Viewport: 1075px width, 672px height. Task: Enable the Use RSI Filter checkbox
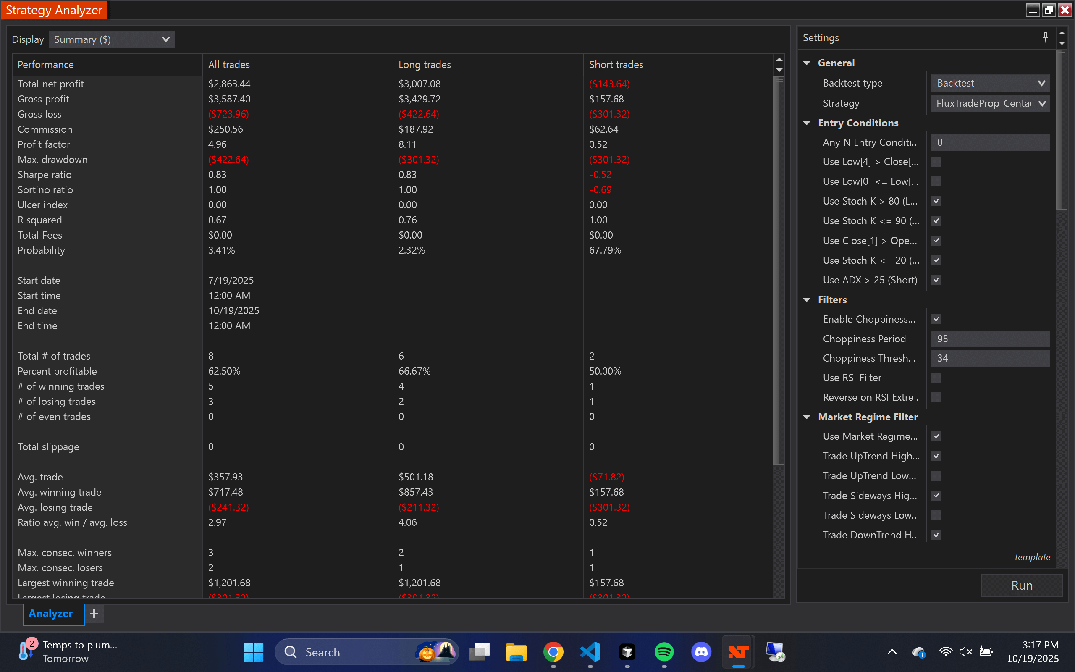pos(936,377)
